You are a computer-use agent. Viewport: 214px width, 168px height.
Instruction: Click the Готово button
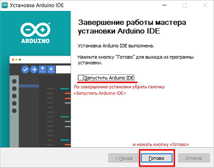[156, 158]
